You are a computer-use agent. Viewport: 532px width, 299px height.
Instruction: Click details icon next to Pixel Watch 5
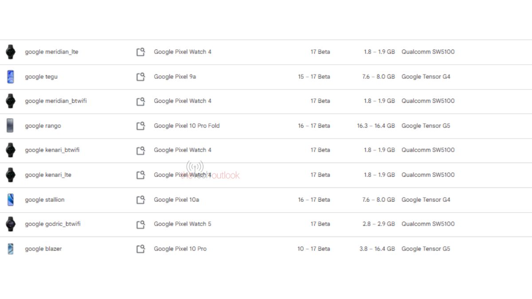[141, 224]
